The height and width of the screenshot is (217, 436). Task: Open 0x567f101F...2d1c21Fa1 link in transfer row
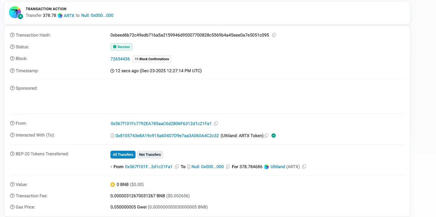pyautogui.click(x=149, y=167)
